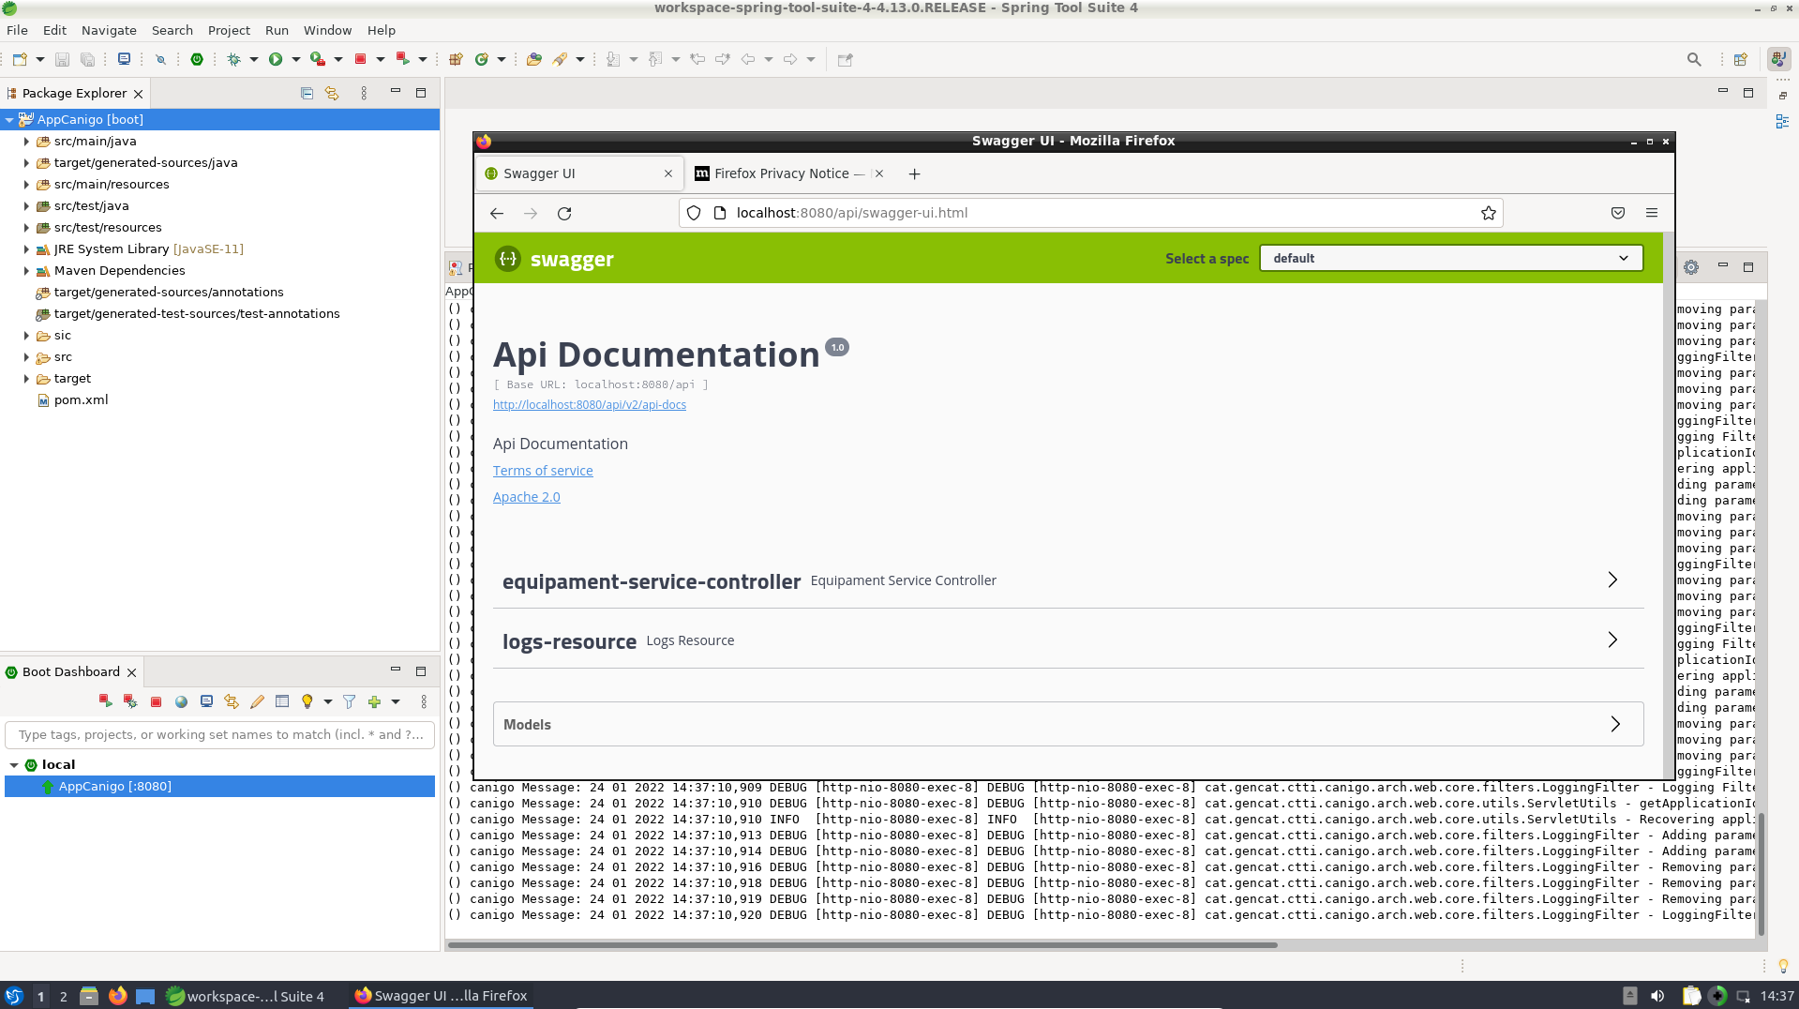The width and height of the screenshot is (1799, 1009).
Task: Click the Swagger UI Firefox taskbar entry
Action: tap(441, 996)
